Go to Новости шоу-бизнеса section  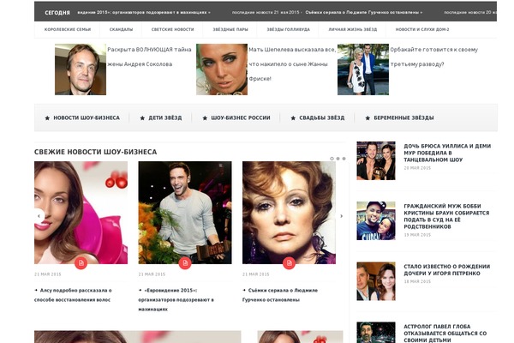[x=87, y=117]
